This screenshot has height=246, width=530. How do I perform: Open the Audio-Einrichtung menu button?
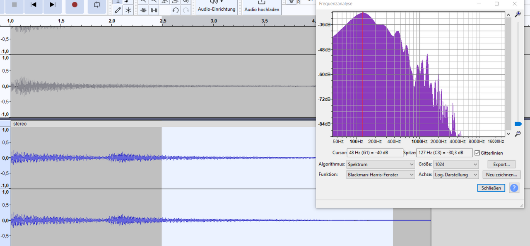pos(217,7)
